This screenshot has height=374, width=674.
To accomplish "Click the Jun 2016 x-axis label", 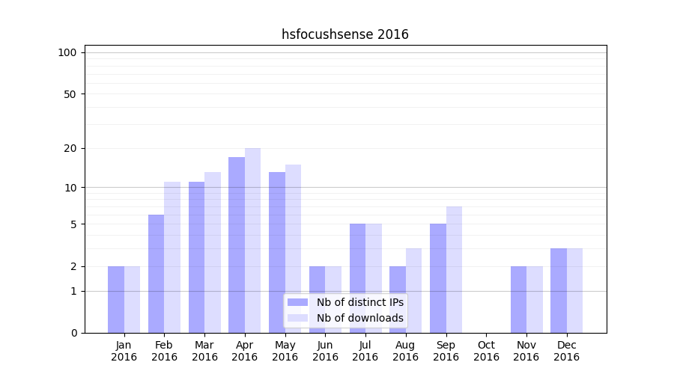I will coord(325,351).
